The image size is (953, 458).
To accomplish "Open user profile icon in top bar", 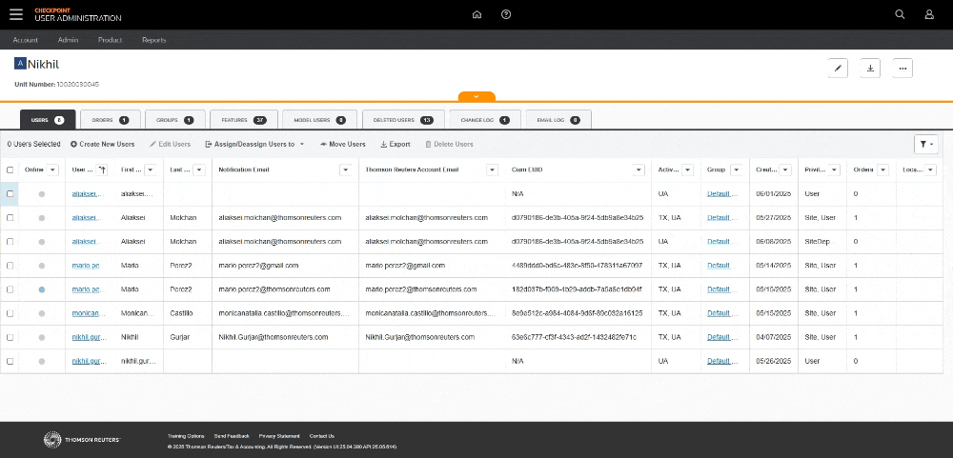I will point(929,14).
